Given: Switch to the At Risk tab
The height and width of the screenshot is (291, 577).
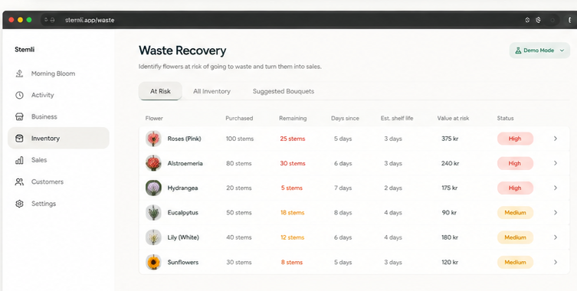Looking at the screenshot, I should (160, 91).
